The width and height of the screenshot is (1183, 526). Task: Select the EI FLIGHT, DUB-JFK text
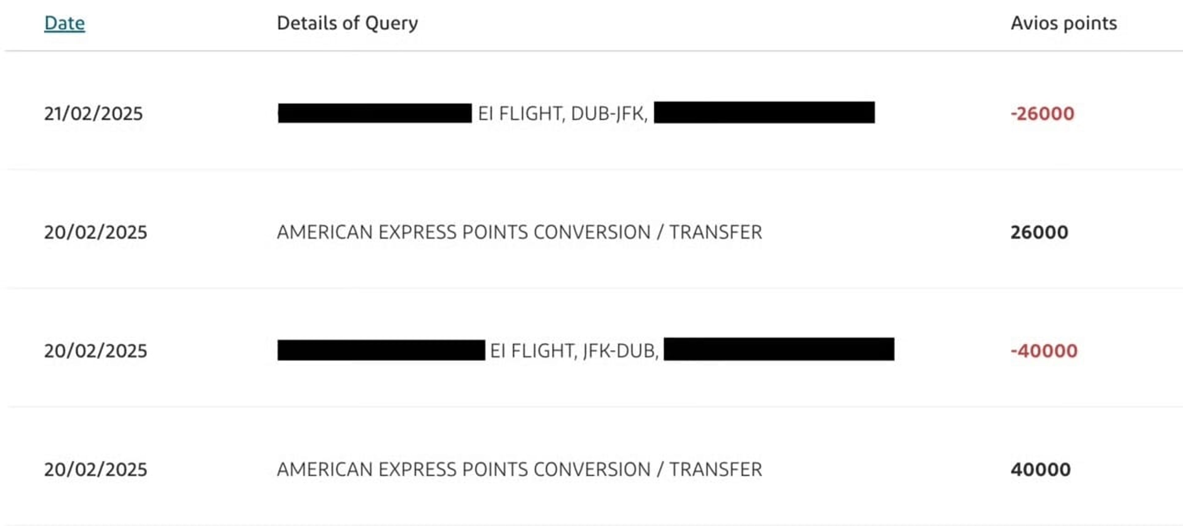click(x=563, y=113)
